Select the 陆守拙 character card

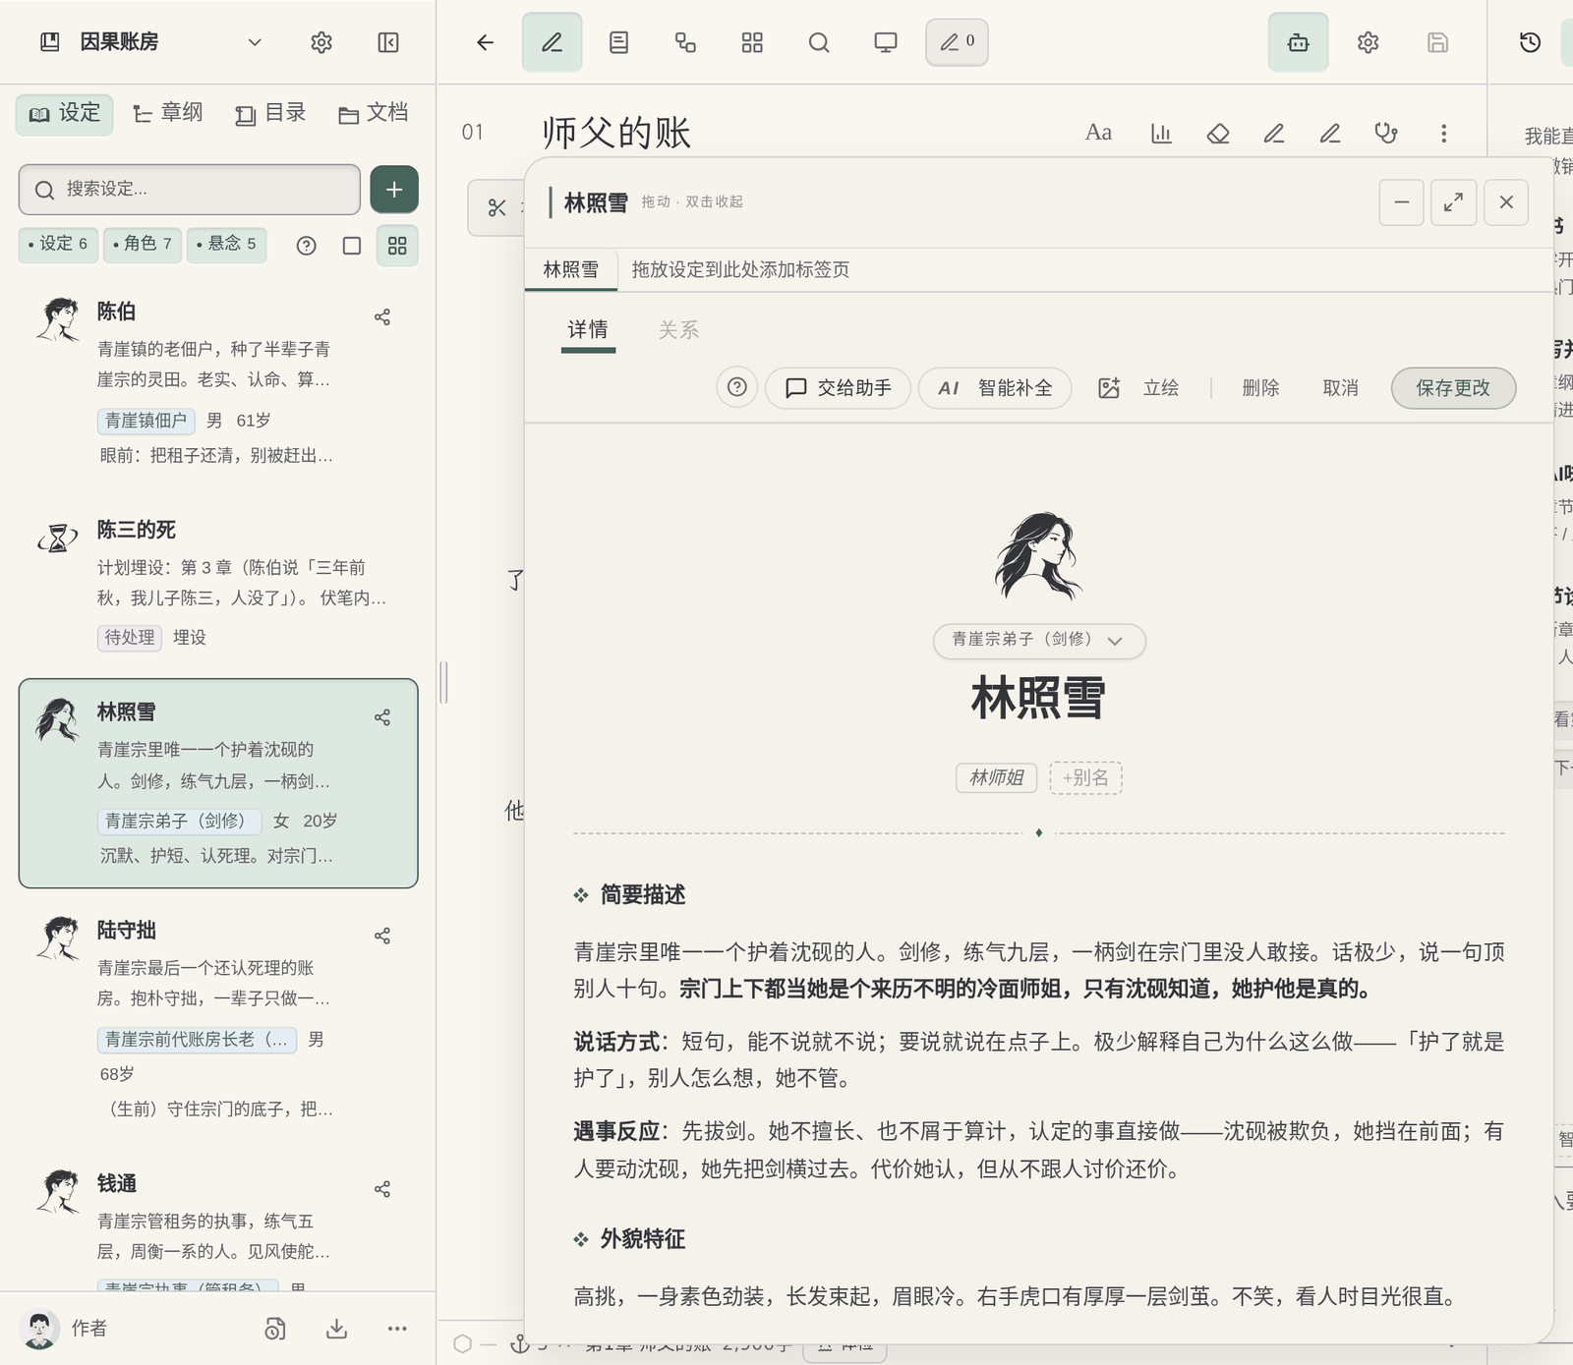pos(218,1017)
